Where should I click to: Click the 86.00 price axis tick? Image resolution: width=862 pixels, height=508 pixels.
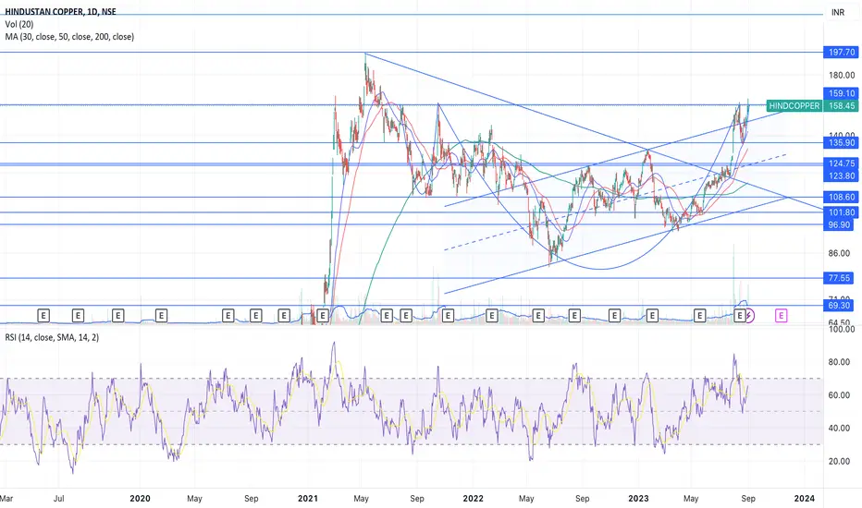pyautogui.click(x=840, y=253)
